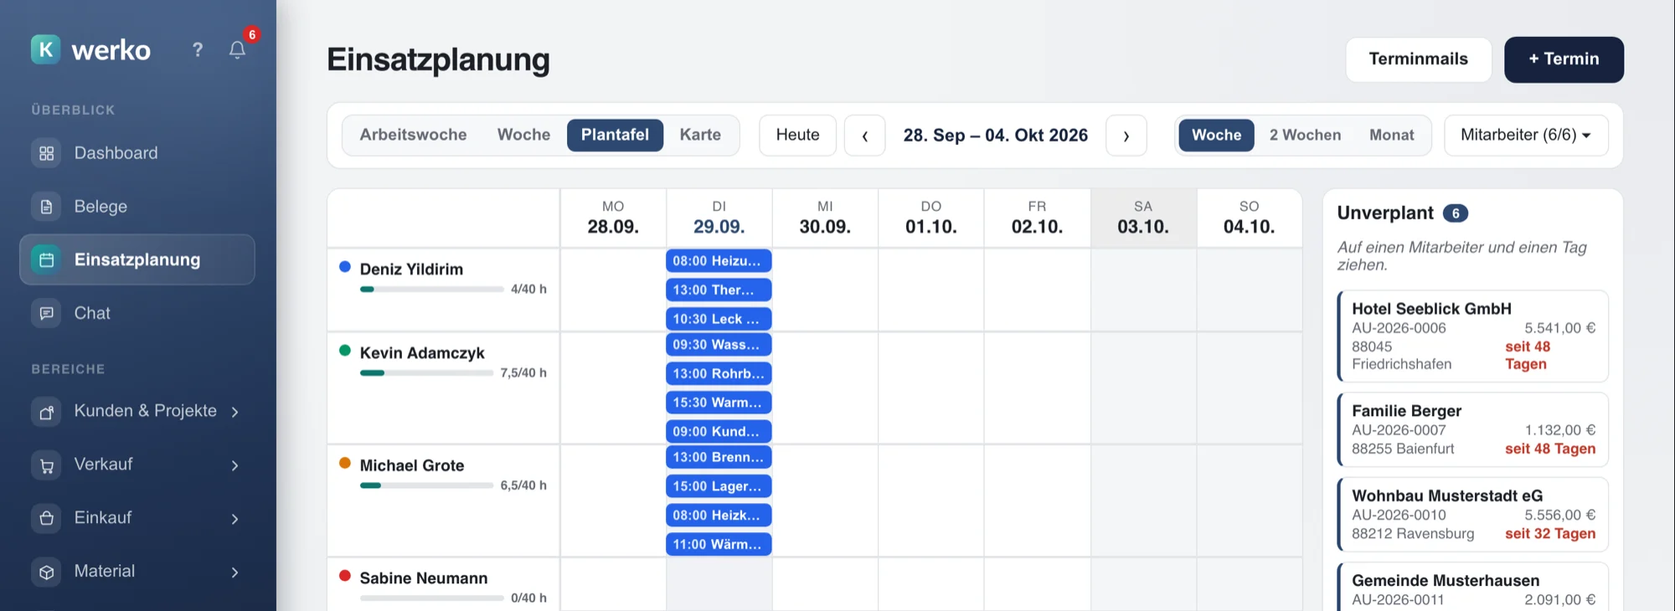Open the Familie Berger unplanned card

(1473, 430)
